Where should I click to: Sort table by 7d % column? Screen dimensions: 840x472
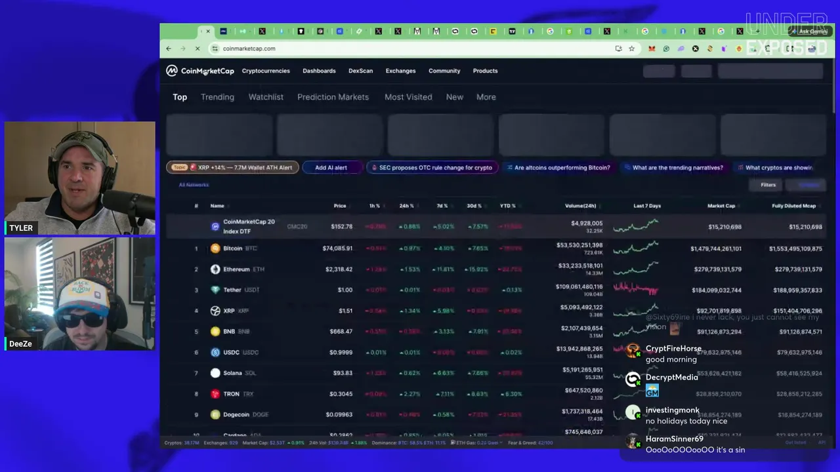coord(442,206)
